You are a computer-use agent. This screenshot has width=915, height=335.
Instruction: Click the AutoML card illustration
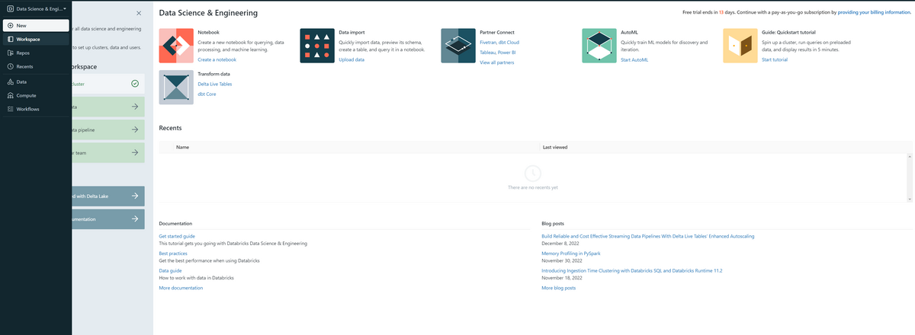599,46
